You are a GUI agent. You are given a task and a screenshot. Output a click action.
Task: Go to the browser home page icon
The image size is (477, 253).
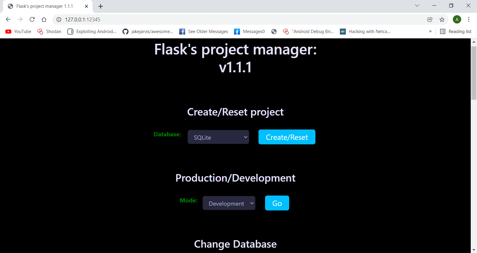(44, 19)
